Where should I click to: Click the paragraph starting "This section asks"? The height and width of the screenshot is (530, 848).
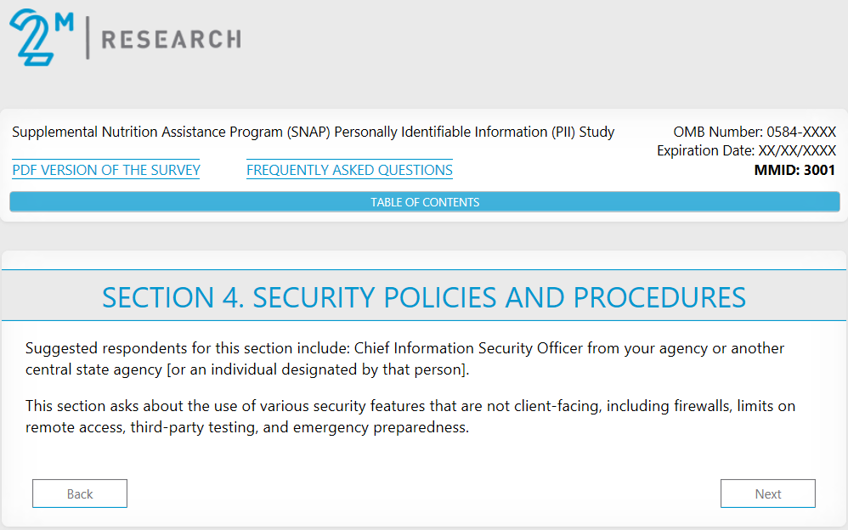pos(410,416)
